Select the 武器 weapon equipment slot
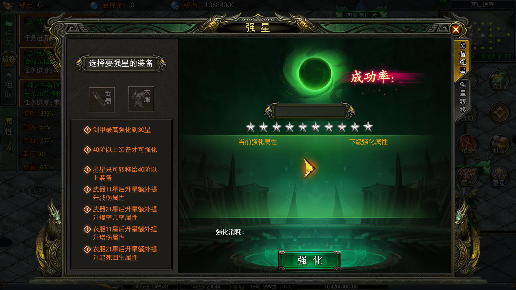This screenshot has width=516, height=290. pyautogui.click(x=102, y=100)
